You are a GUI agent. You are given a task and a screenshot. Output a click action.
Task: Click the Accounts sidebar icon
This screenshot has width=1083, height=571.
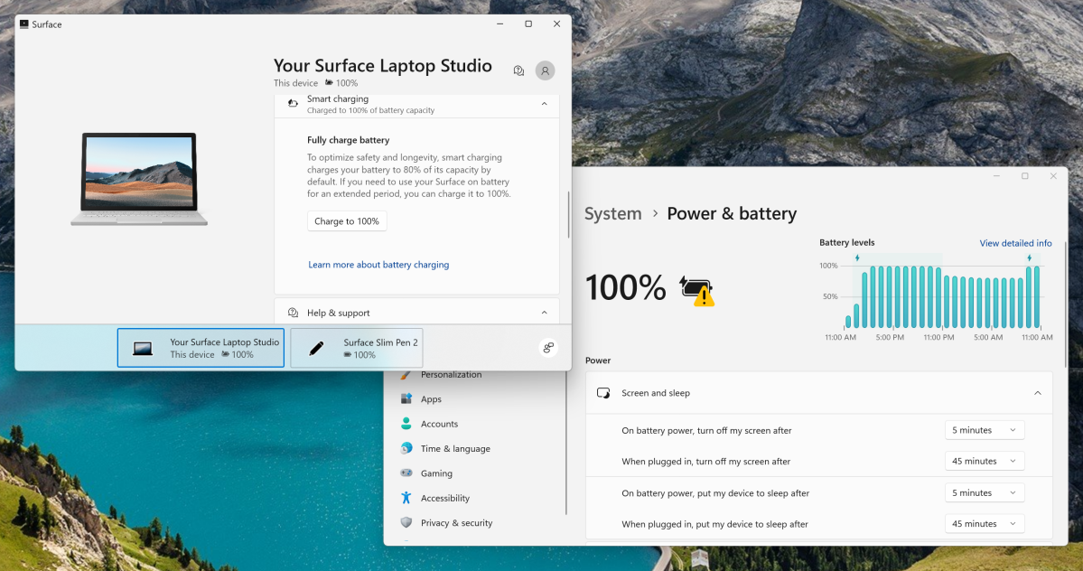click(x=406, y=423)
